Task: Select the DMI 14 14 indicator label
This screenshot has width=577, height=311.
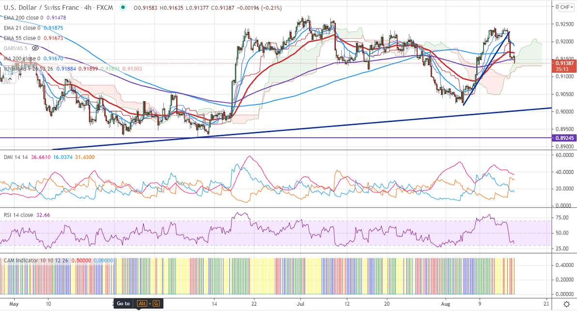Action: click(16, 157)
